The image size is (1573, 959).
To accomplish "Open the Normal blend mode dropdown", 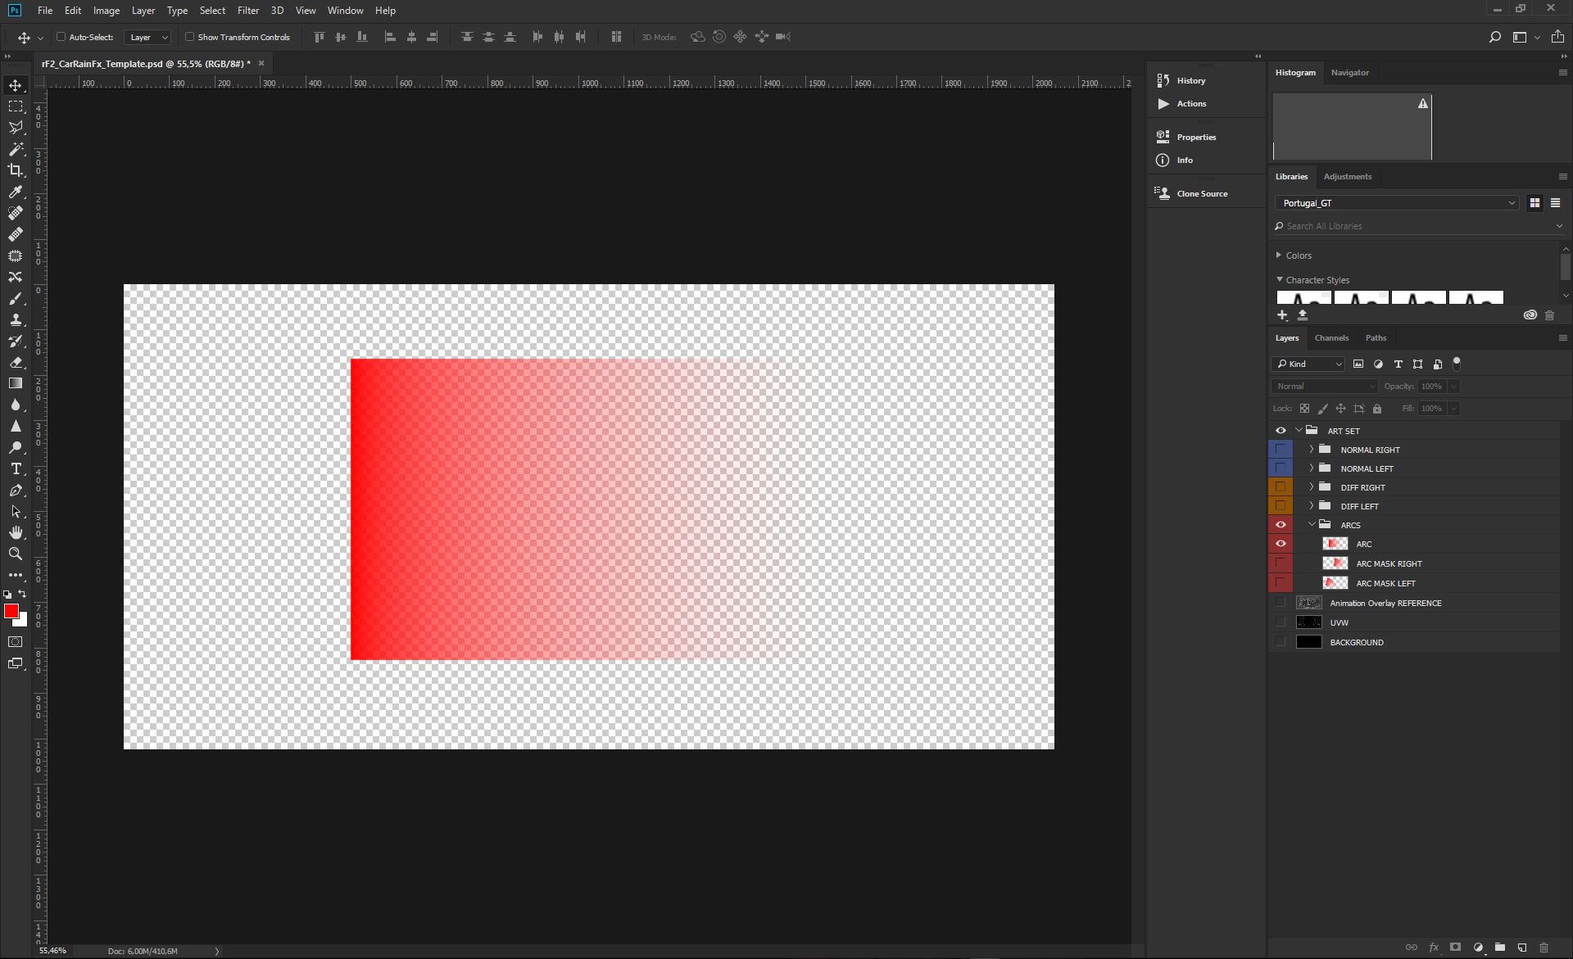I will coord(1325,387).
